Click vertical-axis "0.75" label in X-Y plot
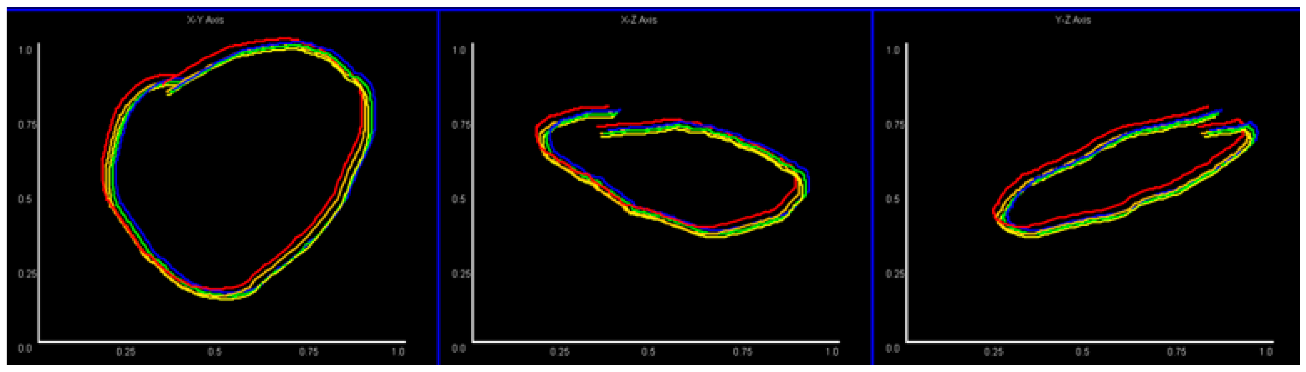 27,125
